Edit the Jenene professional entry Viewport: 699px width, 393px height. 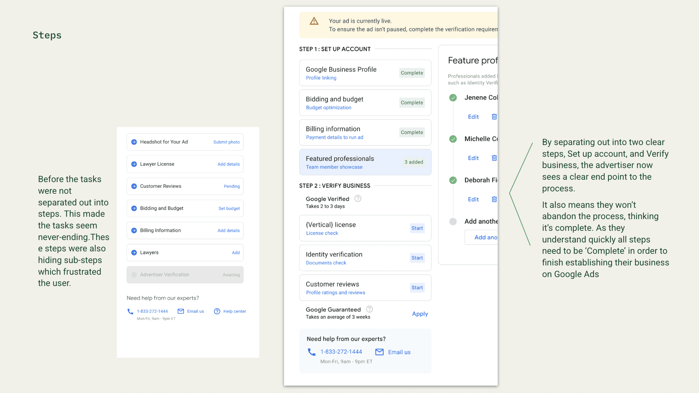pos(473,117)
